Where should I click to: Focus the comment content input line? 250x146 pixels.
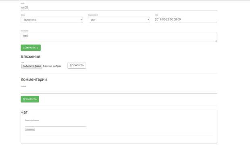[x=119, y=91]
